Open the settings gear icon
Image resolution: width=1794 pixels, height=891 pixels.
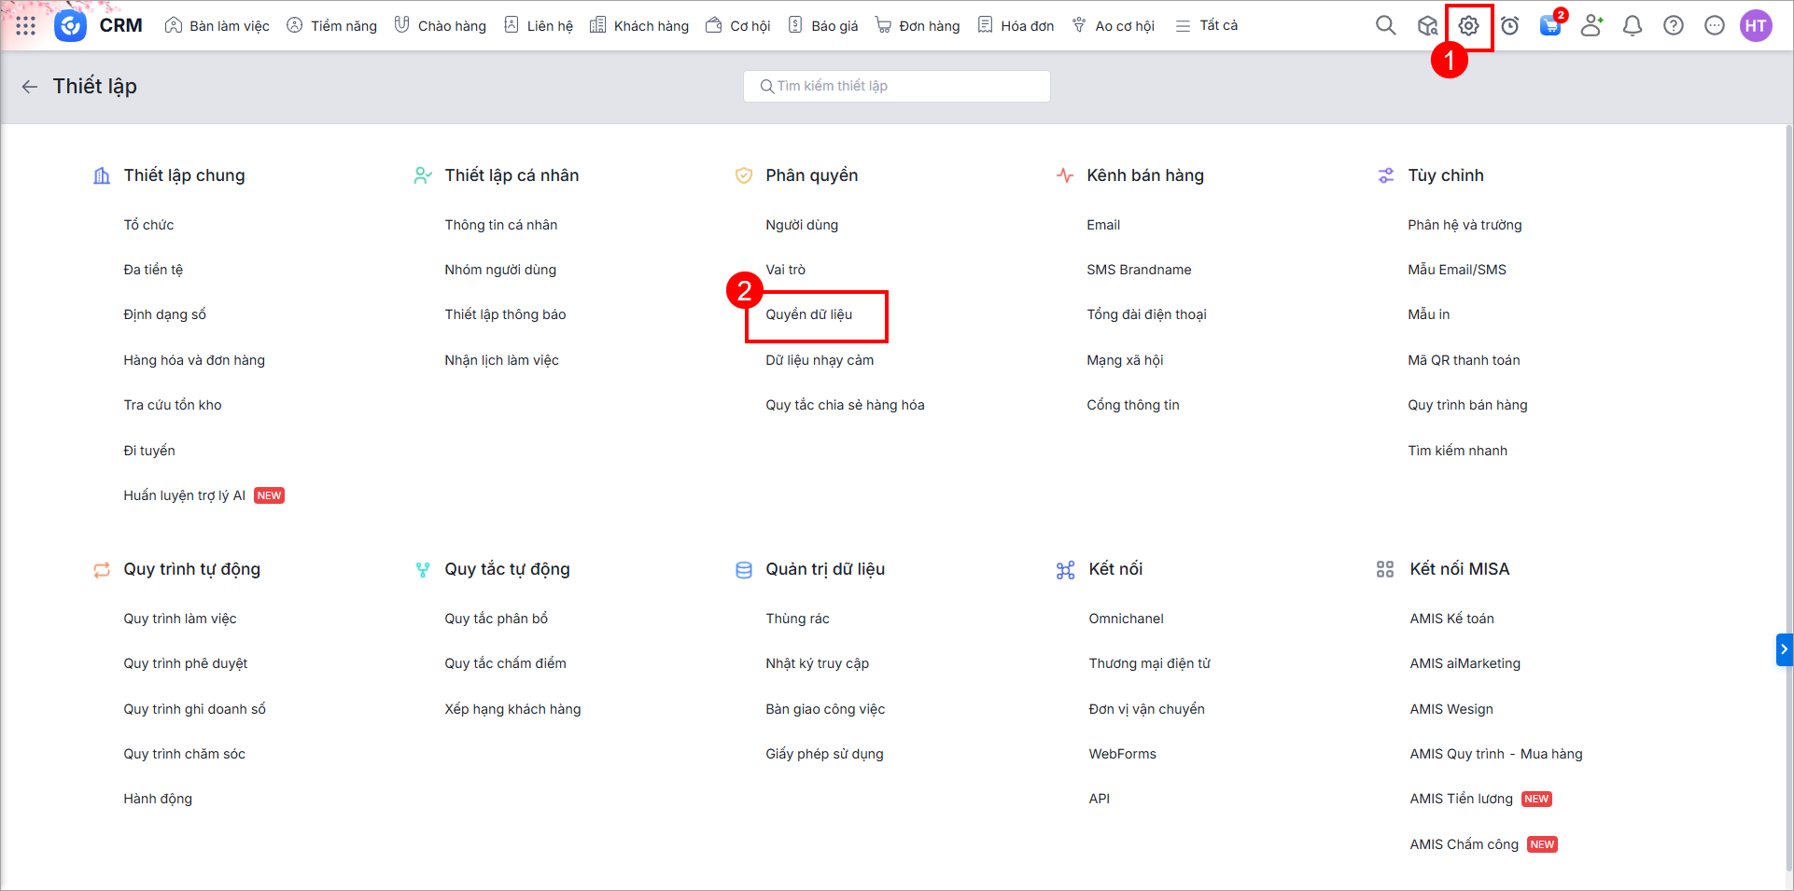tap(1468, 26)
